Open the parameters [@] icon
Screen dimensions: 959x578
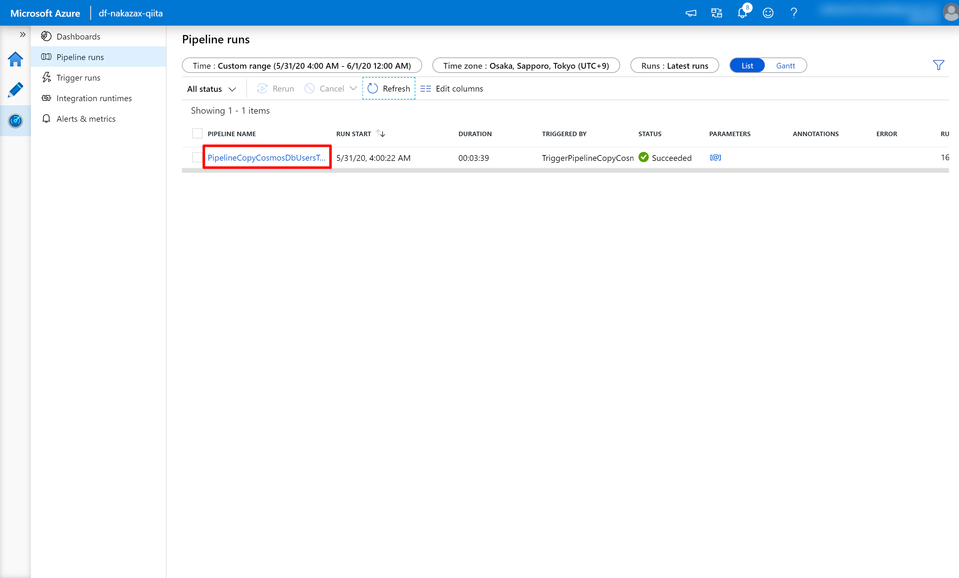click(x=715, y=157)
